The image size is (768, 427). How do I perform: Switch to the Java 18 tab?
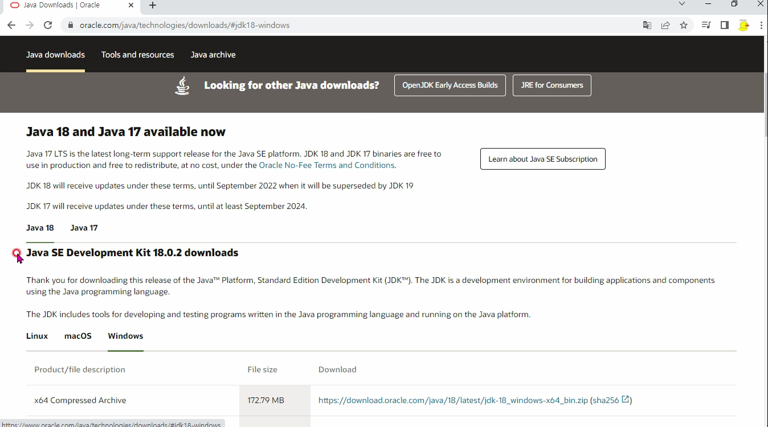[40, 228]
